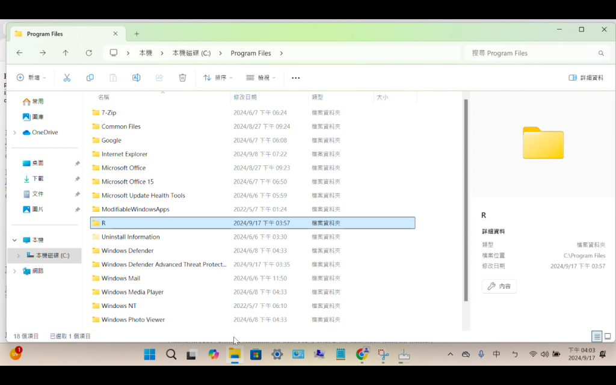Click the Delete trash can icon
Screen dimensions: 616x385
182,78
